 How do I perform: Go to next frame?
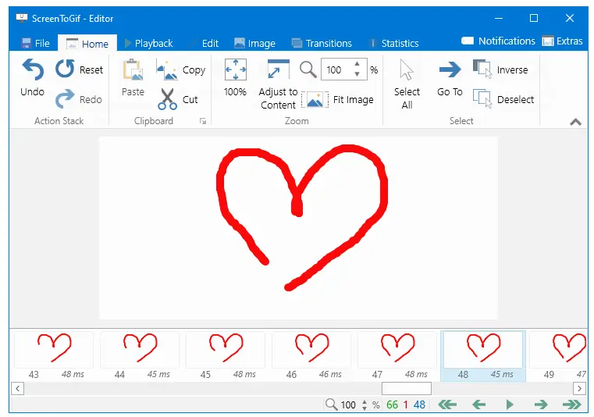[x=541, y=405]
